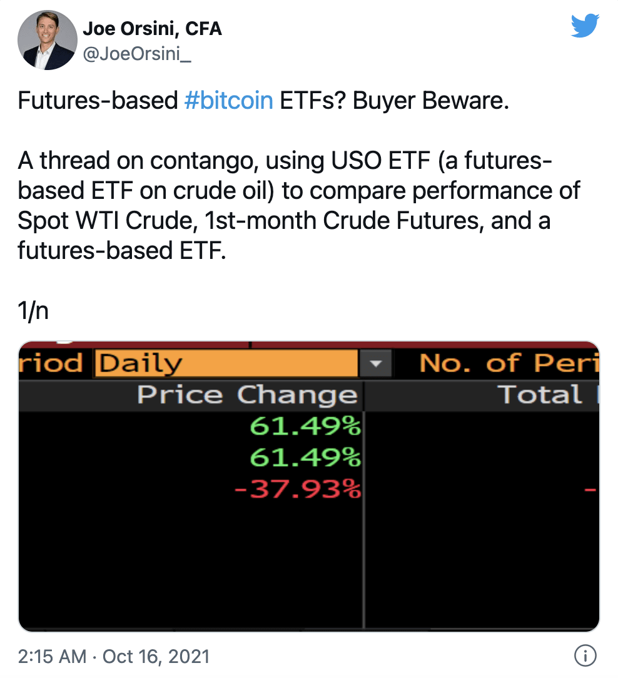Image resolution: width=618 pixels, height=678 pixels.
Task: Click the Price Change column header
Action: pyautogui.click(x=247, y=396)
